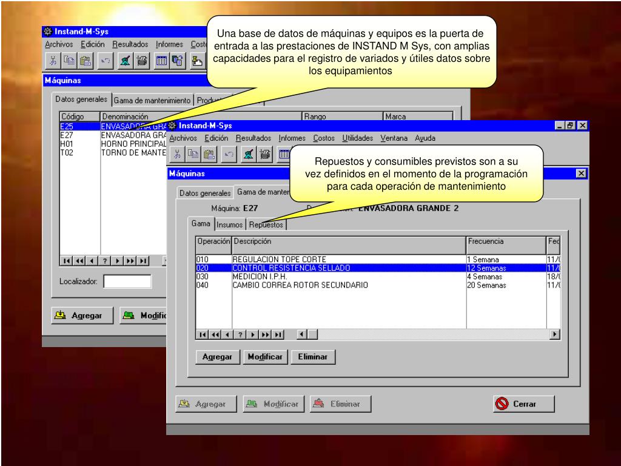Click the operations grid horizontal scrollbar right arrow

[554, 334]
